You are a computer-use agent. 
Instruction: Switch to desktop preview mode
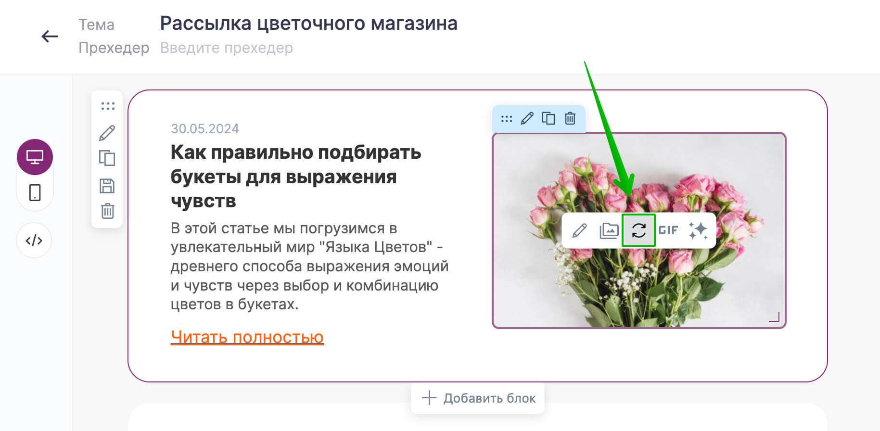[35, 157]
